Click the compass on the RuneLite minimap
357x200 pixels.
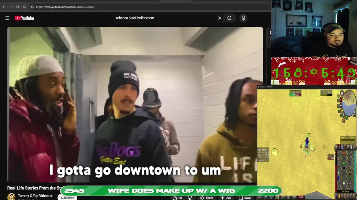point(342,93)
